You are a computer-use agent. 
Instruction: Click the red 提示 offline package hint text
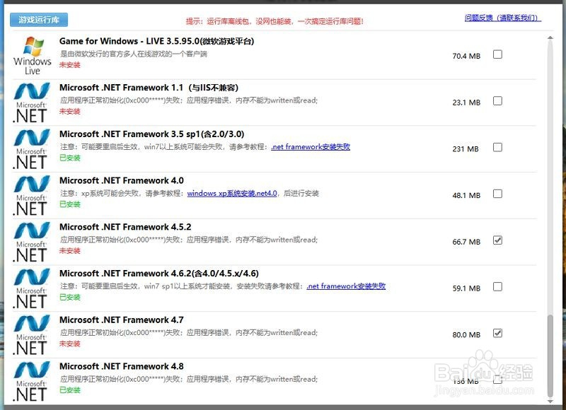[275, 21]
